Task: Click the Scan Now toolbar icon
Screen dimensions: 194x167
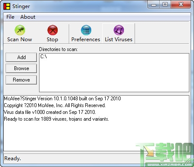Action: point(20,30)
